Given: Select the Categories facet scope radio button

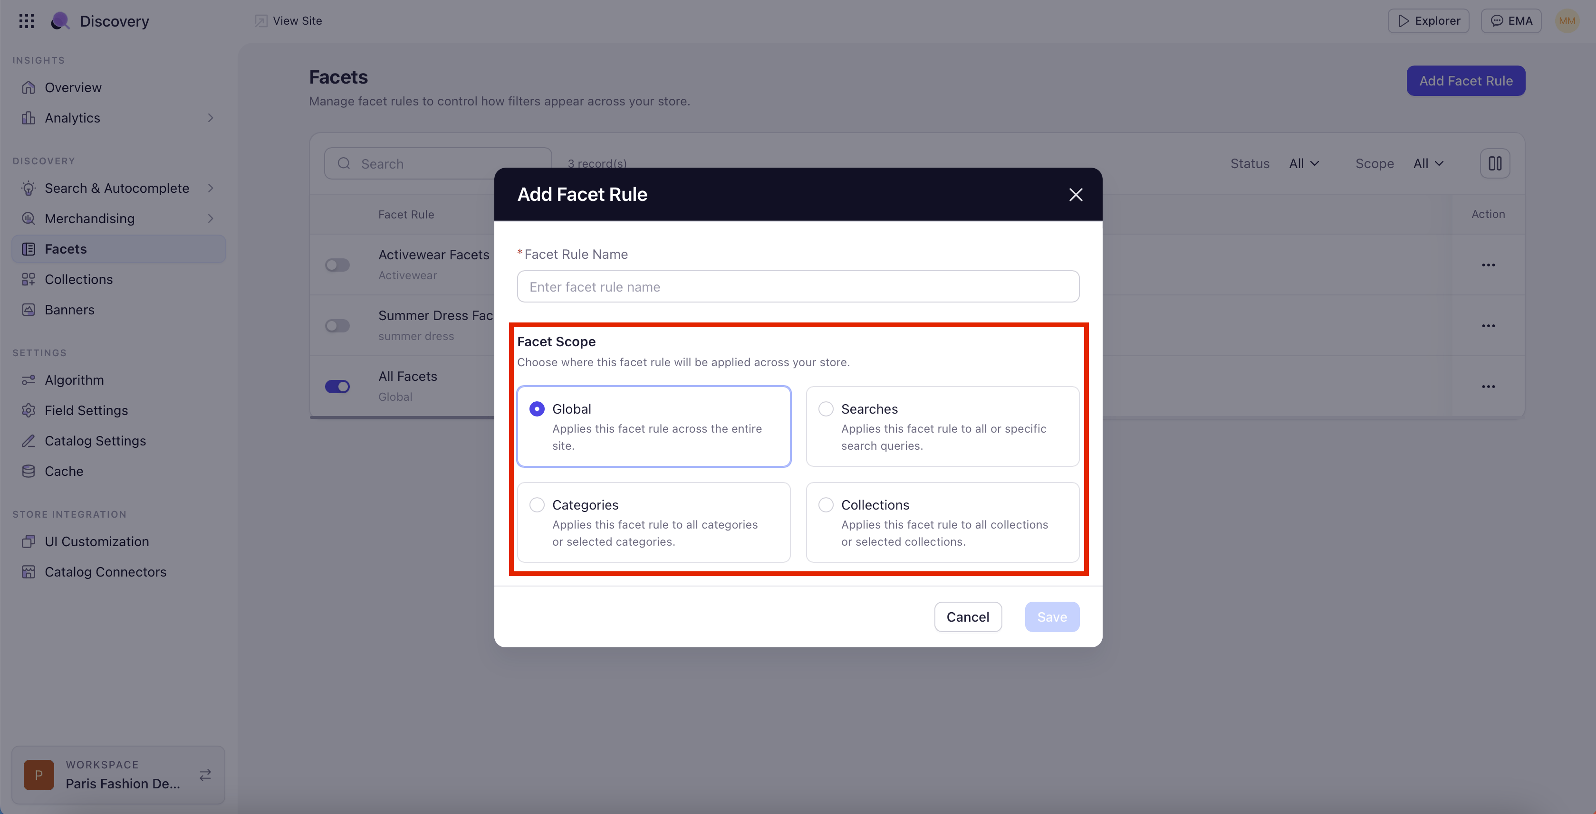Looking at the screenshot, I should click(537, 505).
